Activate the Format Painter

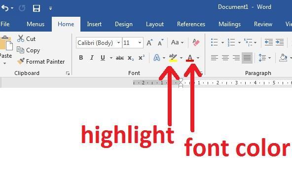click(41, 62)
